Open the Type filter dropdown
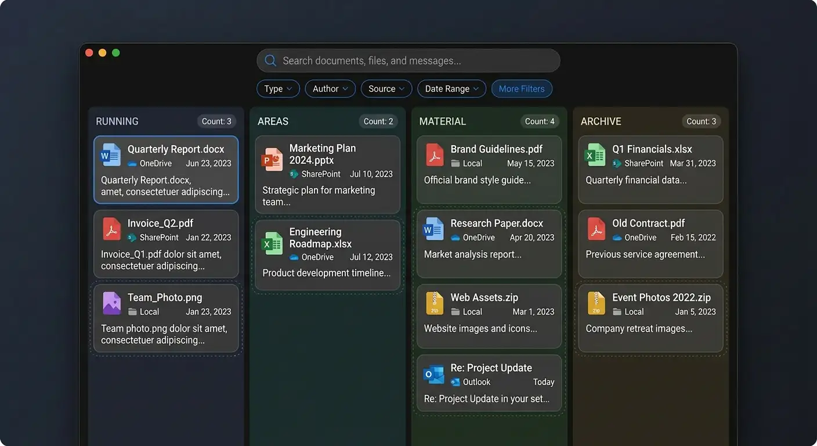The width and height of the screenshot is (817, 446). 278,89
